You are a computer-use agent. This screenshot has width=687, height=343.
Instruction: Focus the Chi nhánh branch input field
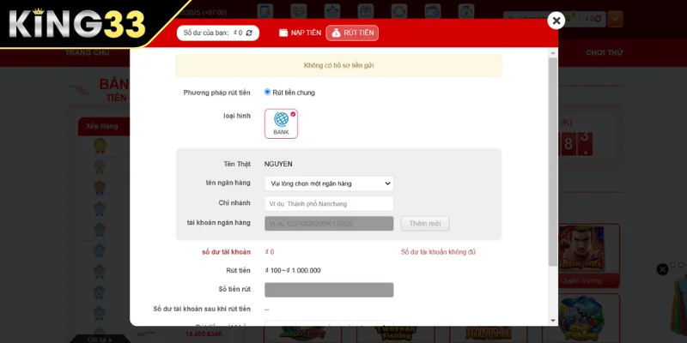click(329, 204)
